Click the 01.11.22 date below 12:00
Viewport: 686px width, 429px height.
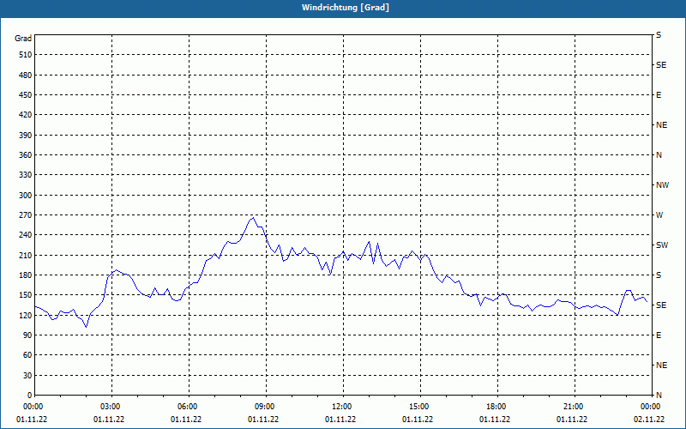(340, 420)
